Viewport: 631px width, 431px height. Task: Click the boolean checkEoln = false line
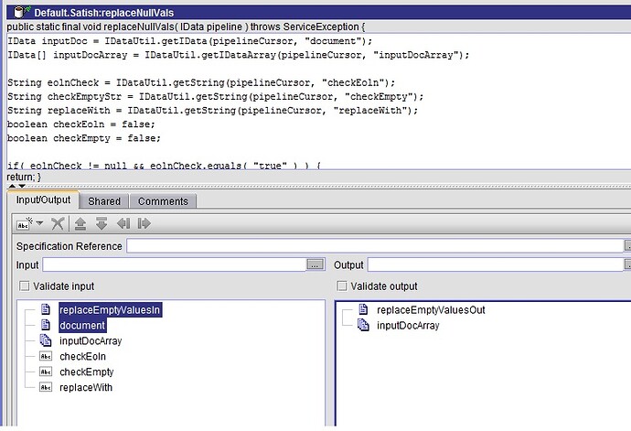coord(80,124)
